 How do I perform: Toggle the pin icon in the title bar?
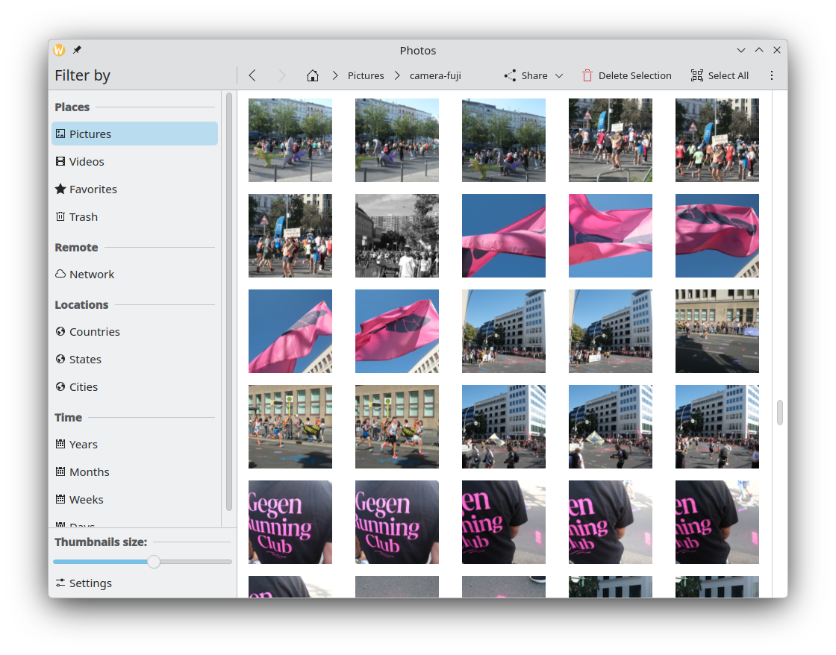77,50
